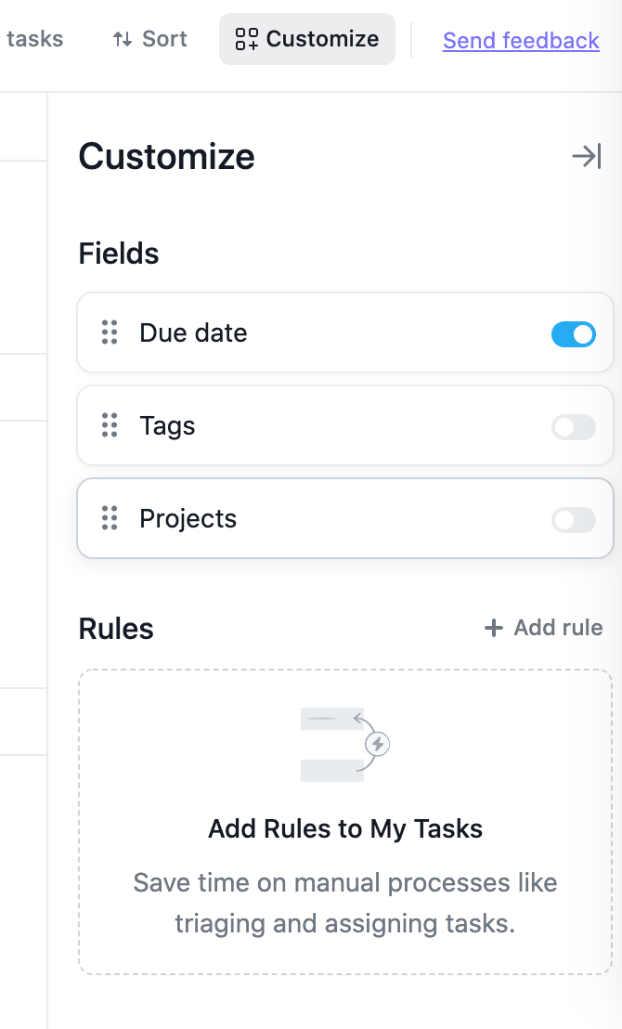Enable the Tags field toggle

(x=574, y=427)
